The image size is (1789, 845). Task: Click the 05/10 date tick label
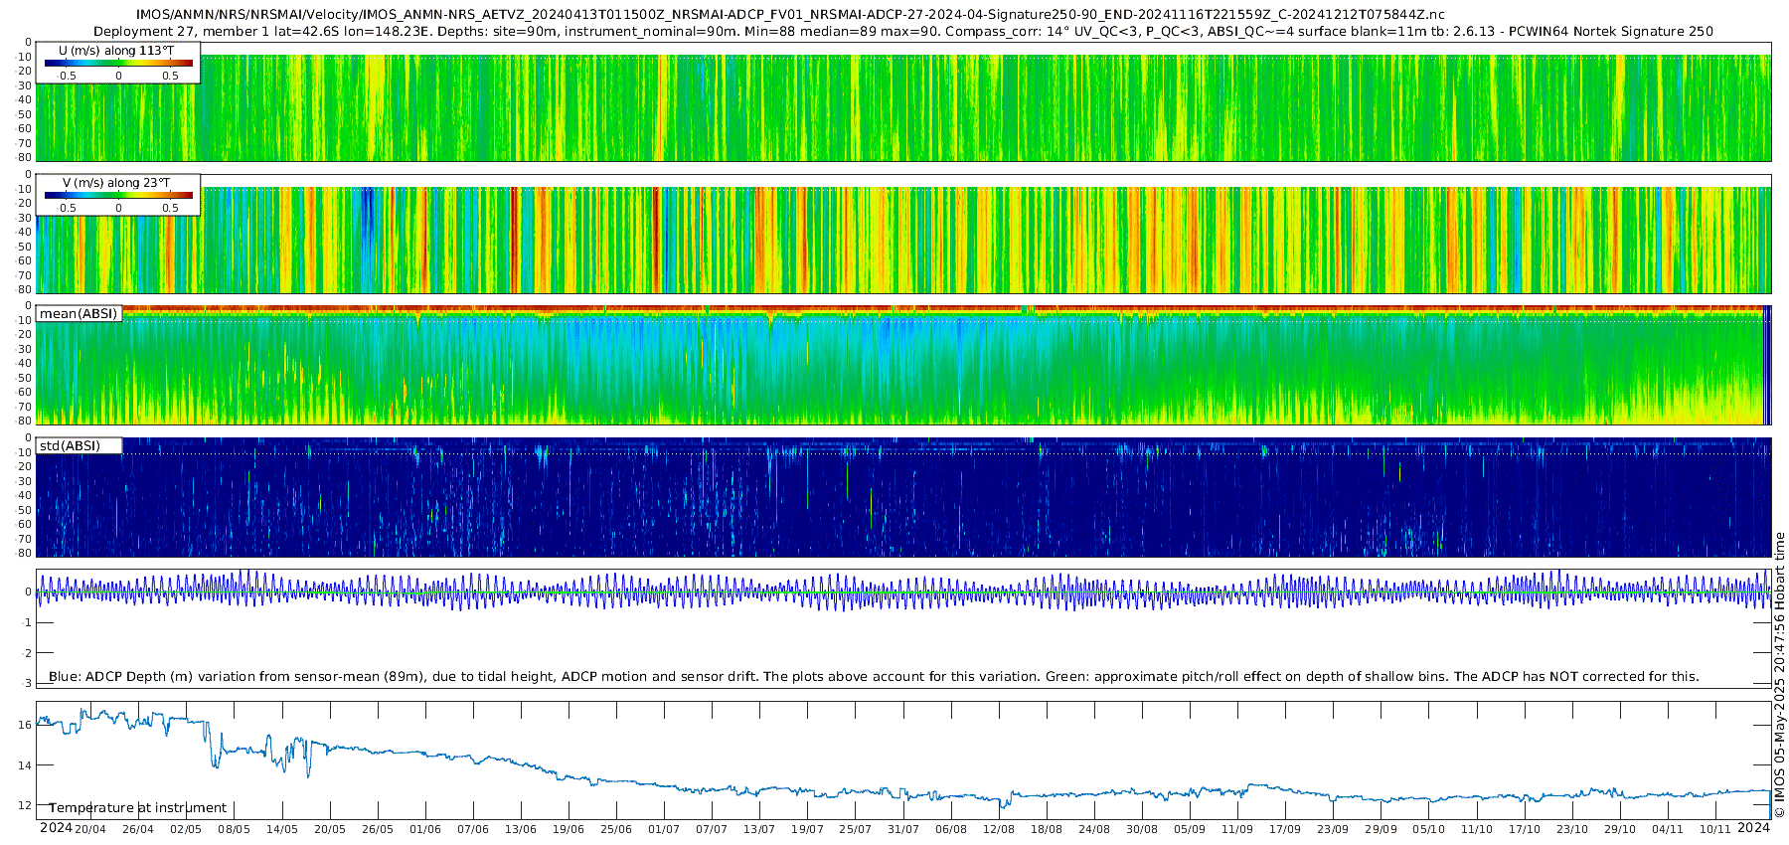[1428, 829]
